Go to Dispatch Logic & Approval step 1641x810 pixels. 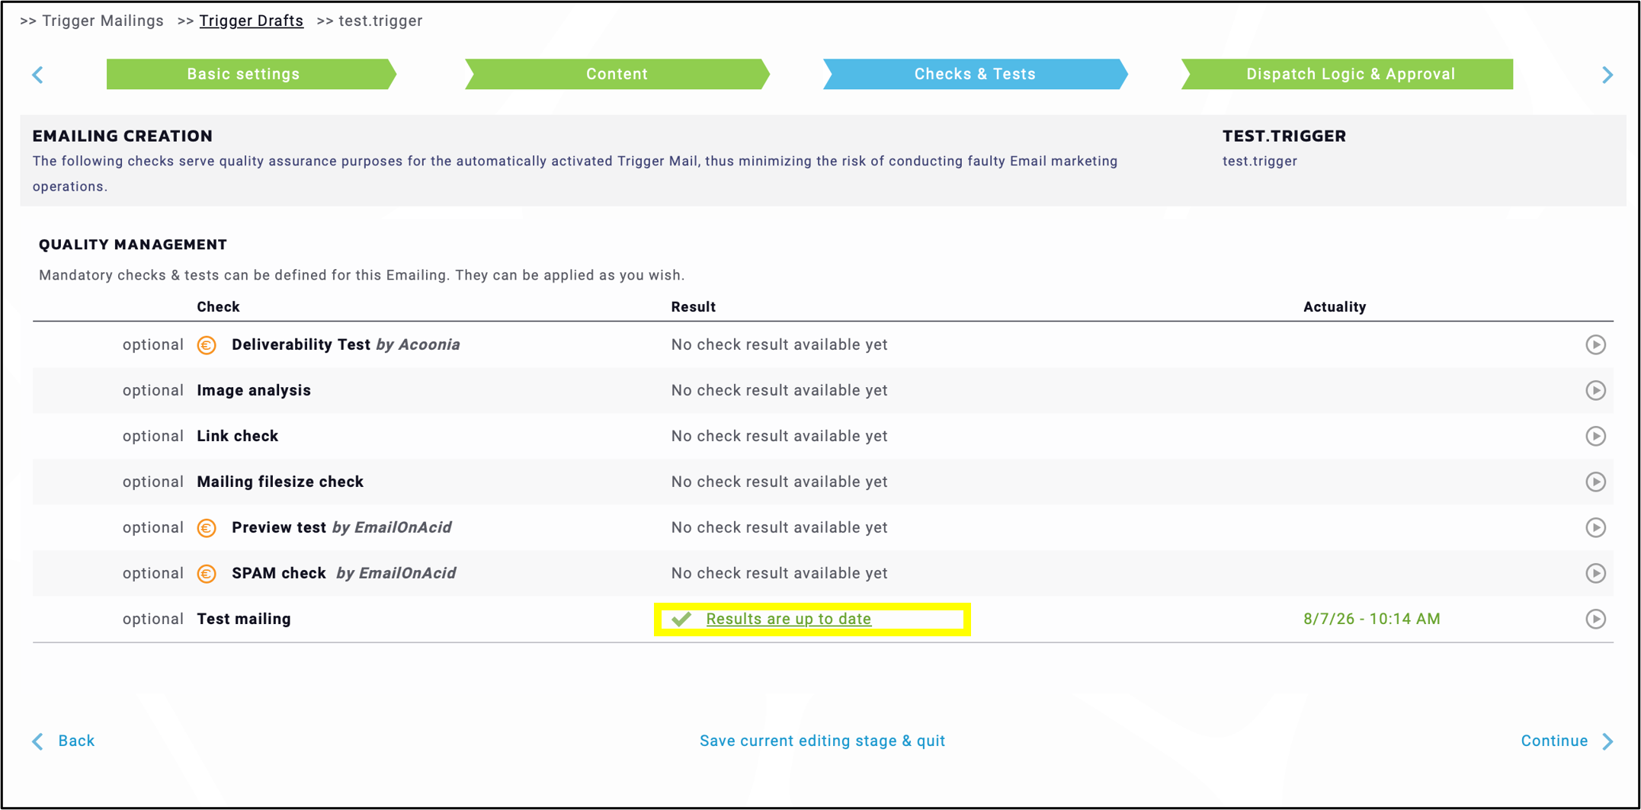click(x=1348, y=74)
